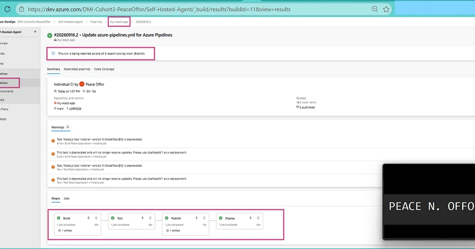Click the artifact box icon in the Build stage

[60, 230]
